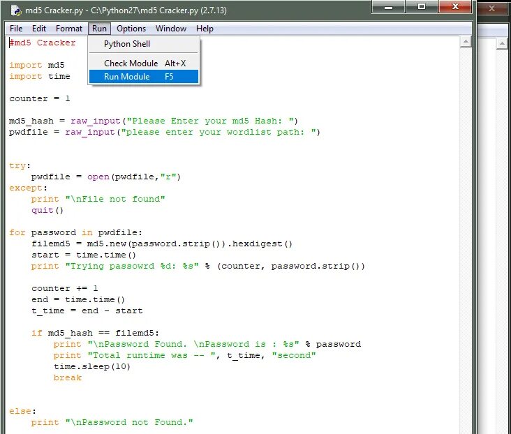
Task: Open the Format menu
Action: 69,29
